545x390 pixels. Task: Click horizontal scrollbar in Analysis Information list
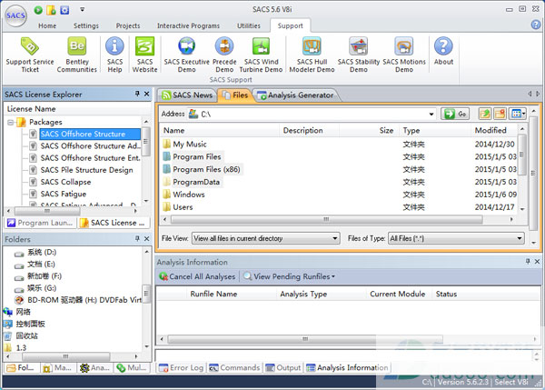click(305, 339)
